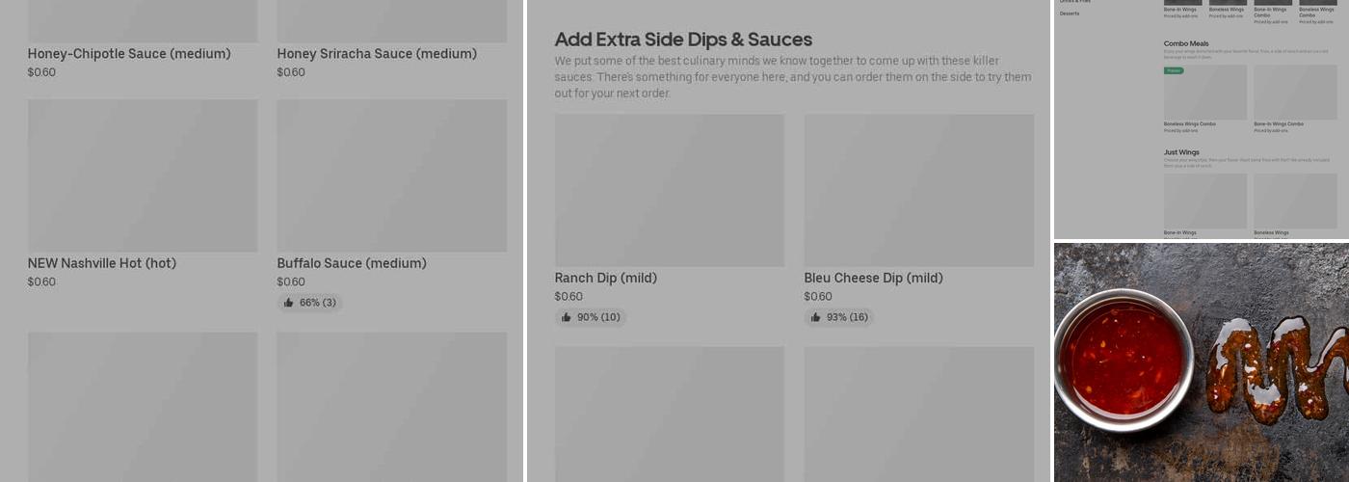Click the Combo Meals section heading
This screenshot has width=1349, height=482.
tap(1186, 43)
